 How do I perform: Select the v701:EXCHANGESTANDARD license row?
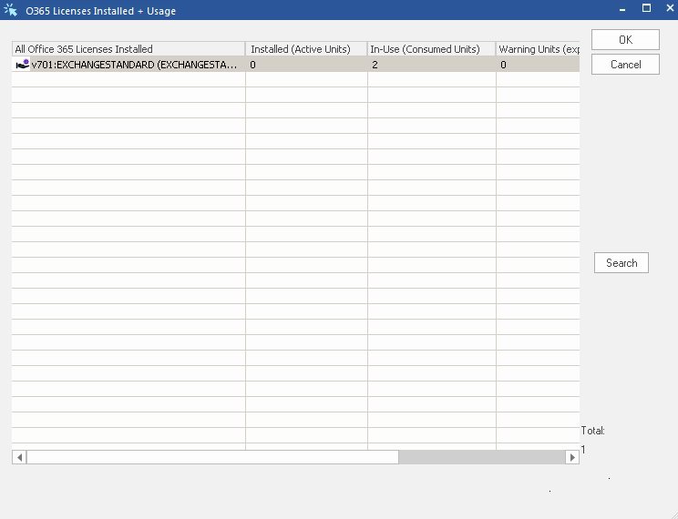point(295,65)
